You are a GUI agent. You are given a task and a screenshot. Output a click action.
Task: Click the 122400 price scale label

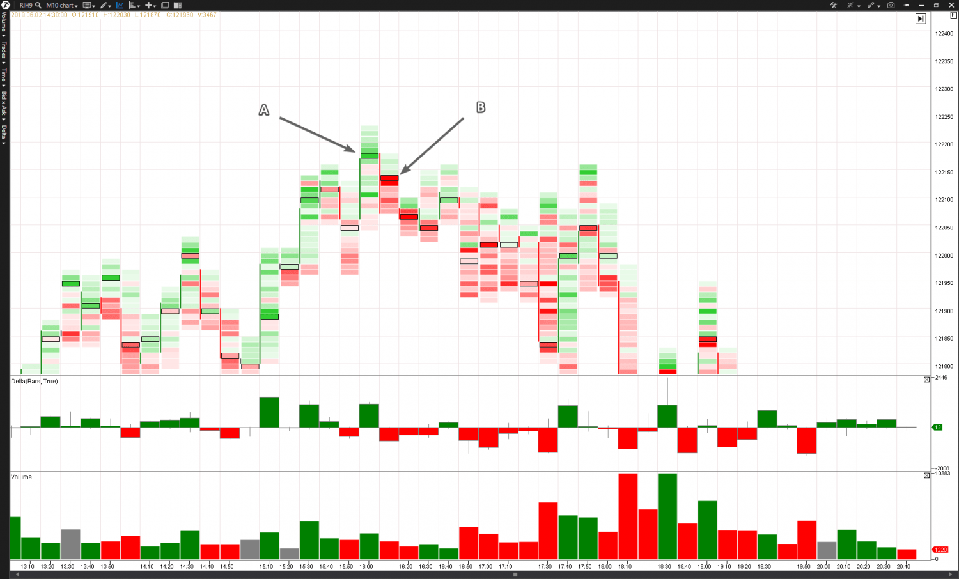point(944,33)
